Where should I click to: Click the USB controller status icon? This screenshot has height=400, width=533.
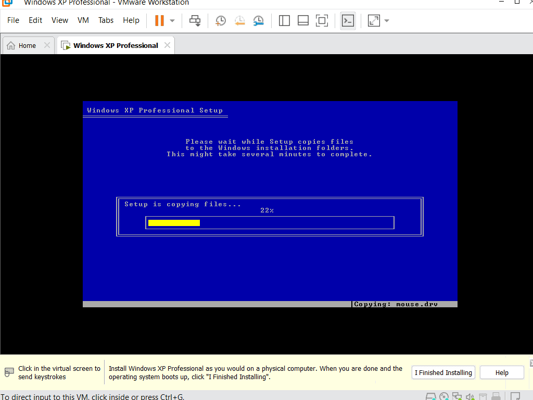coord(496,396)
